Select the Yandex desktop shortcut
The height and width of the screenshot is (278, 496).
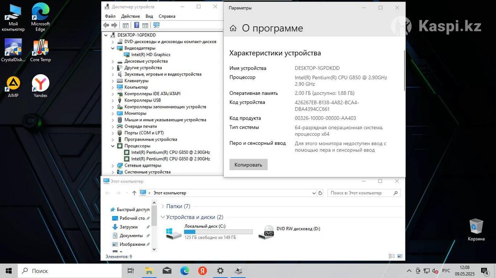[x=41, y=86]
